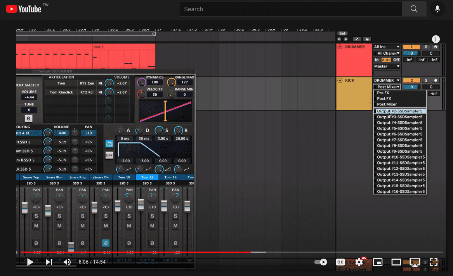The height and width of the screenshot is (276, 453).
Task: Mute the video volume speaker icon
Action: 67,262
